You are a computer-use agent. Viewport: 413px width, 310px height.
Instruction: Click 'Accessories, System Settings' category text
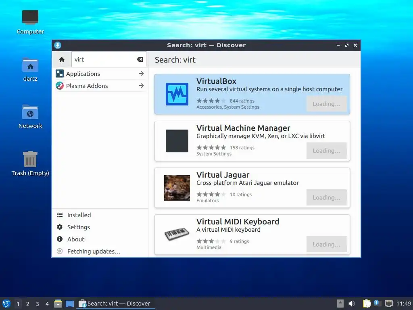pyautogui.click(x=228, y=107)
